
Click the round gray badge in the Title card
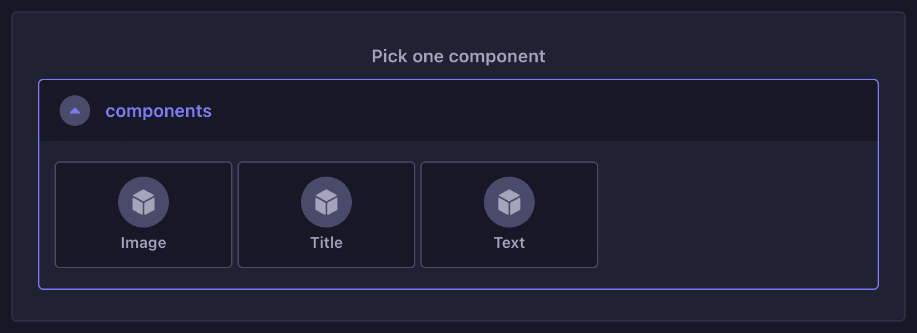click(326, 202)
